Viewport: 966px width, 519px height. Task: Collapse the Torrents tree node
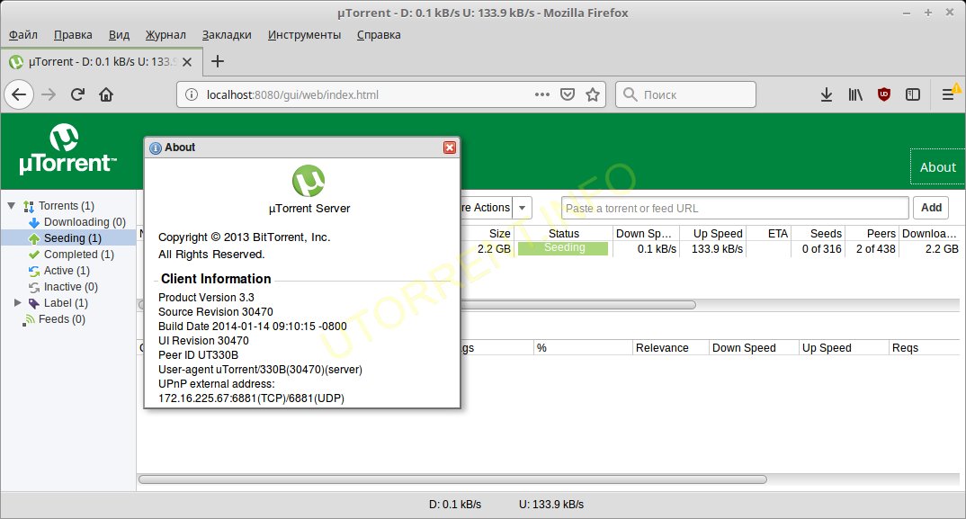pos(12,205)
